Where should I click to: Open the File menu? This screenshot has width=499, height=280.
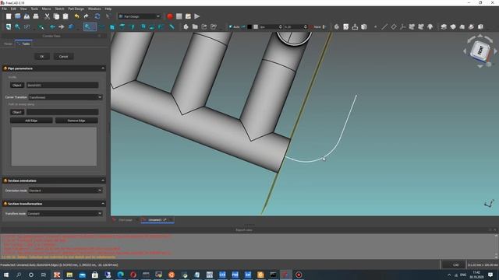[4, 9]
